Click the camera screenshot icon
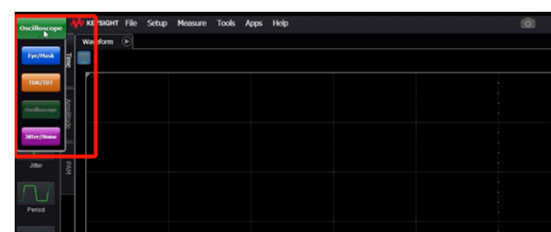 (528, 24)
